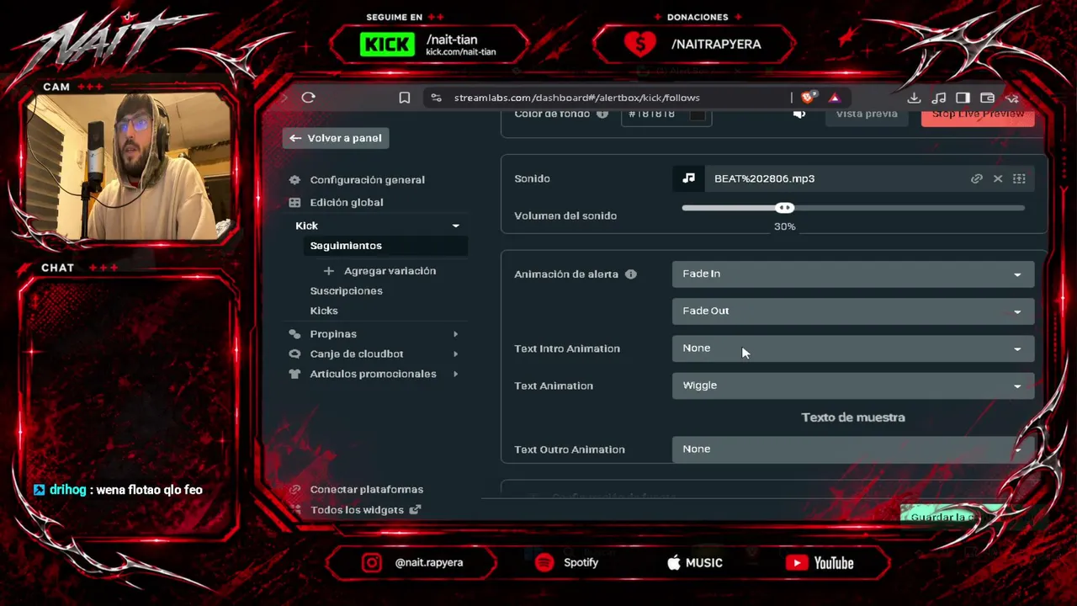Click the info icon beside Animación de alerta
Image resolution: width=1077 pixels, height=606 pixels.
(x=631, y=274)
